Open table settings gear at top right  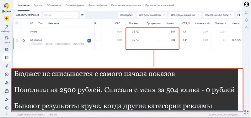[x=239, y=15]
